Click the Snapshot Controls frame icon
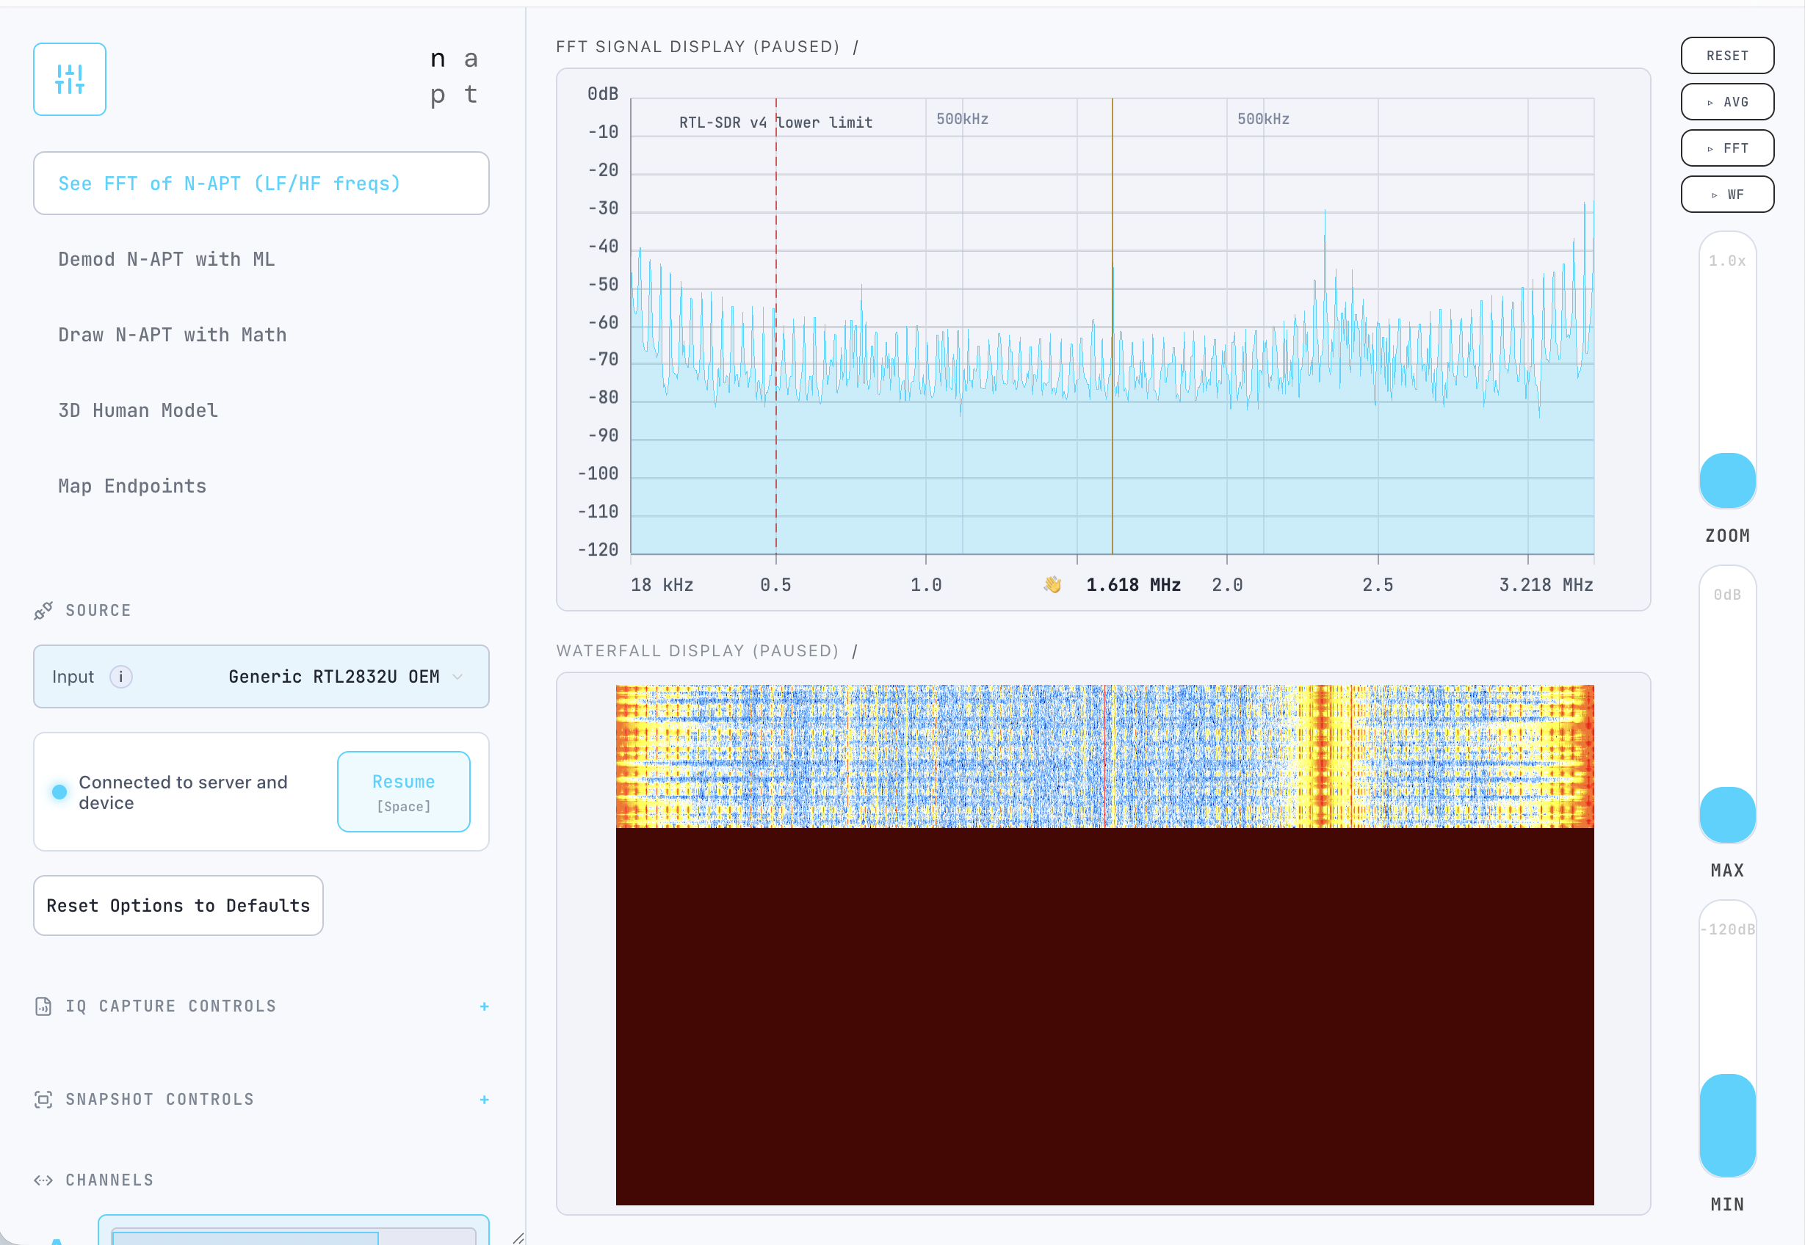 point(43,1099)
